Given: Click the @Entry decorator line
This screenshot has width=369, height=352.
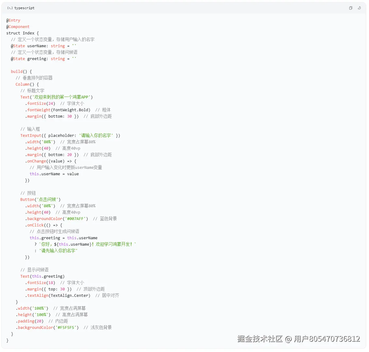Looking at the screenshot, I should click(x=13, y=20).
